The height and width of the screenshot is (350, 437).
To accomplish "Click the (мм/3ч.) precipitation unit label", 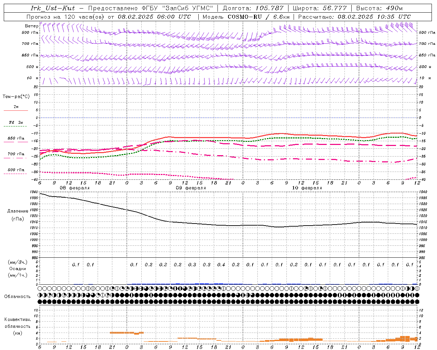I will point(18,262).
